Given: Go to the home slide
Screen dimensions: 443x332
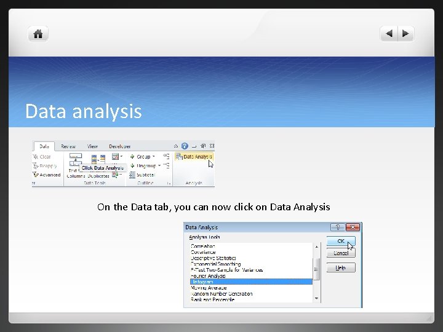Looking at the screenshot, I should tap(38, 34).
